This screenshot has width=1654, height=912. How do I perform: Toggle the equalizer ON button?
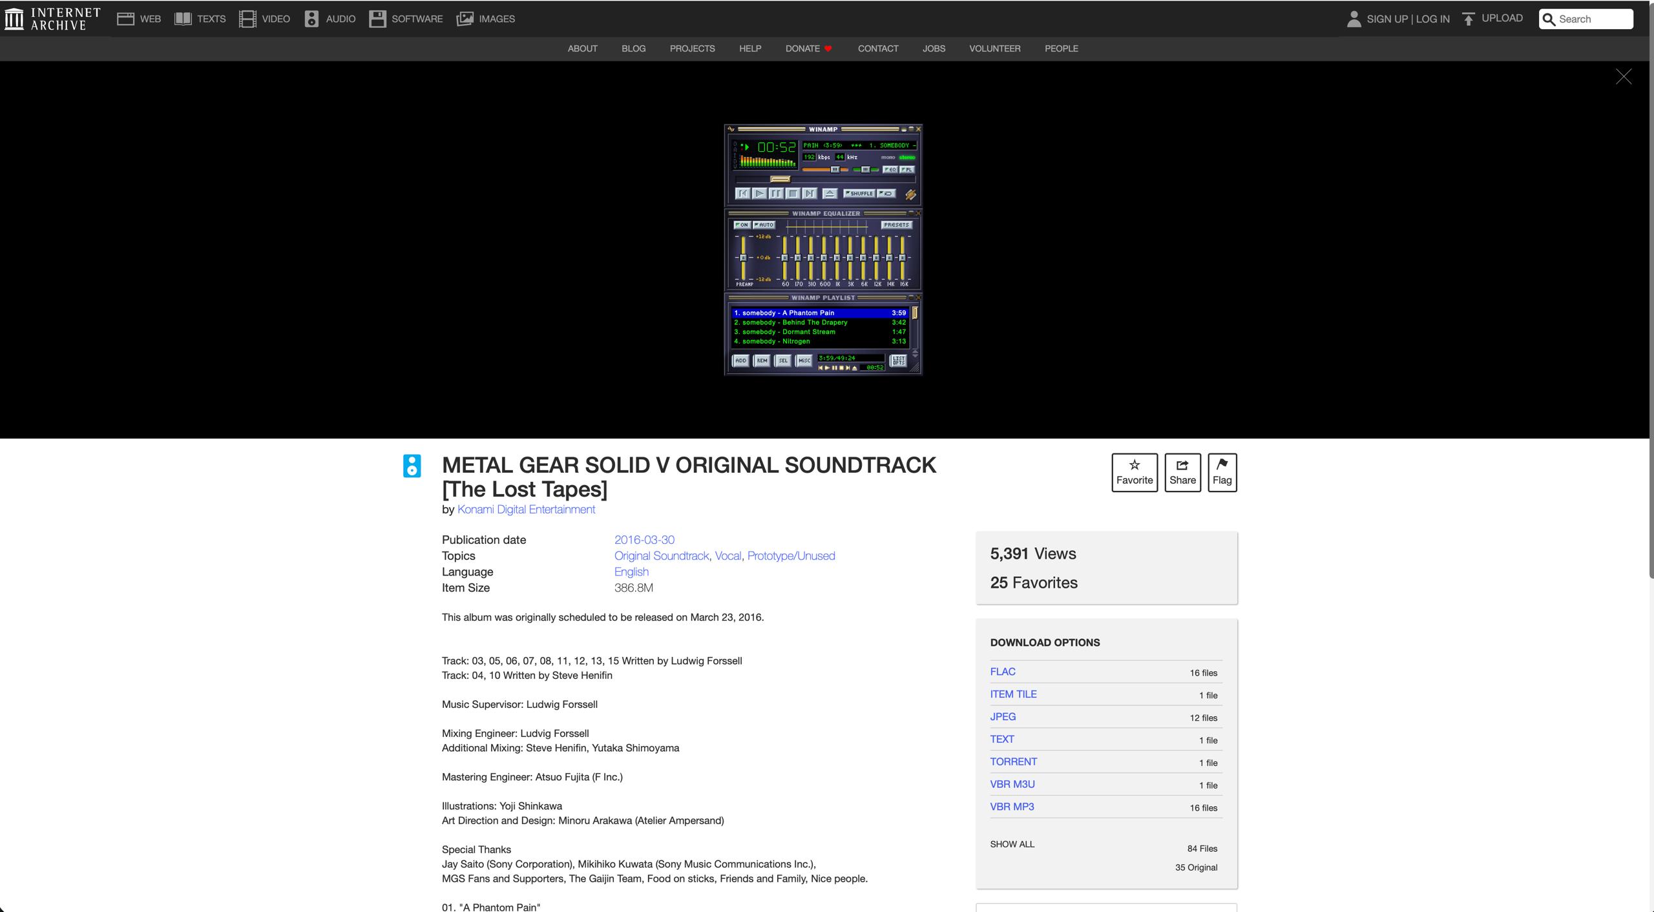pos(742,225)
